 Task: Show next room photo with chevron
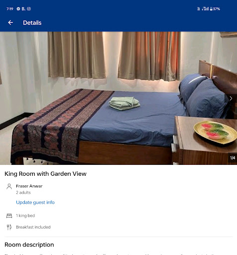[x=231, y=99]
